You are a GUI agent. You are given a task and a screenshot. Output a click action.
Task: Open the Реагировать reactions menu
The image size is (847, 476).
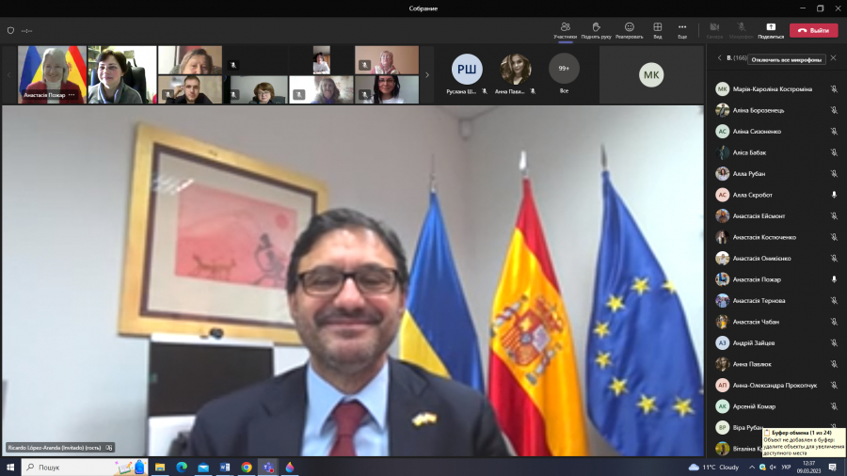click(630, 30)
